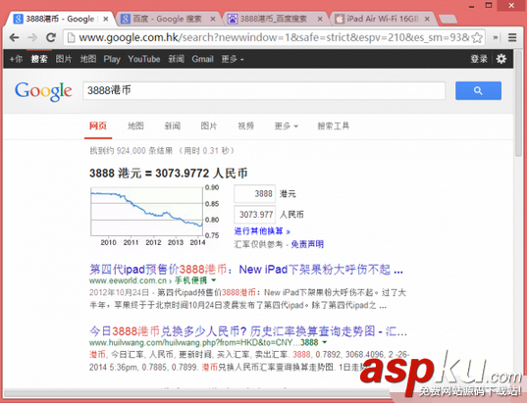Open 新闻 in the black Google bar
This screenshot has height=403, width=527.
coord(176,59)
